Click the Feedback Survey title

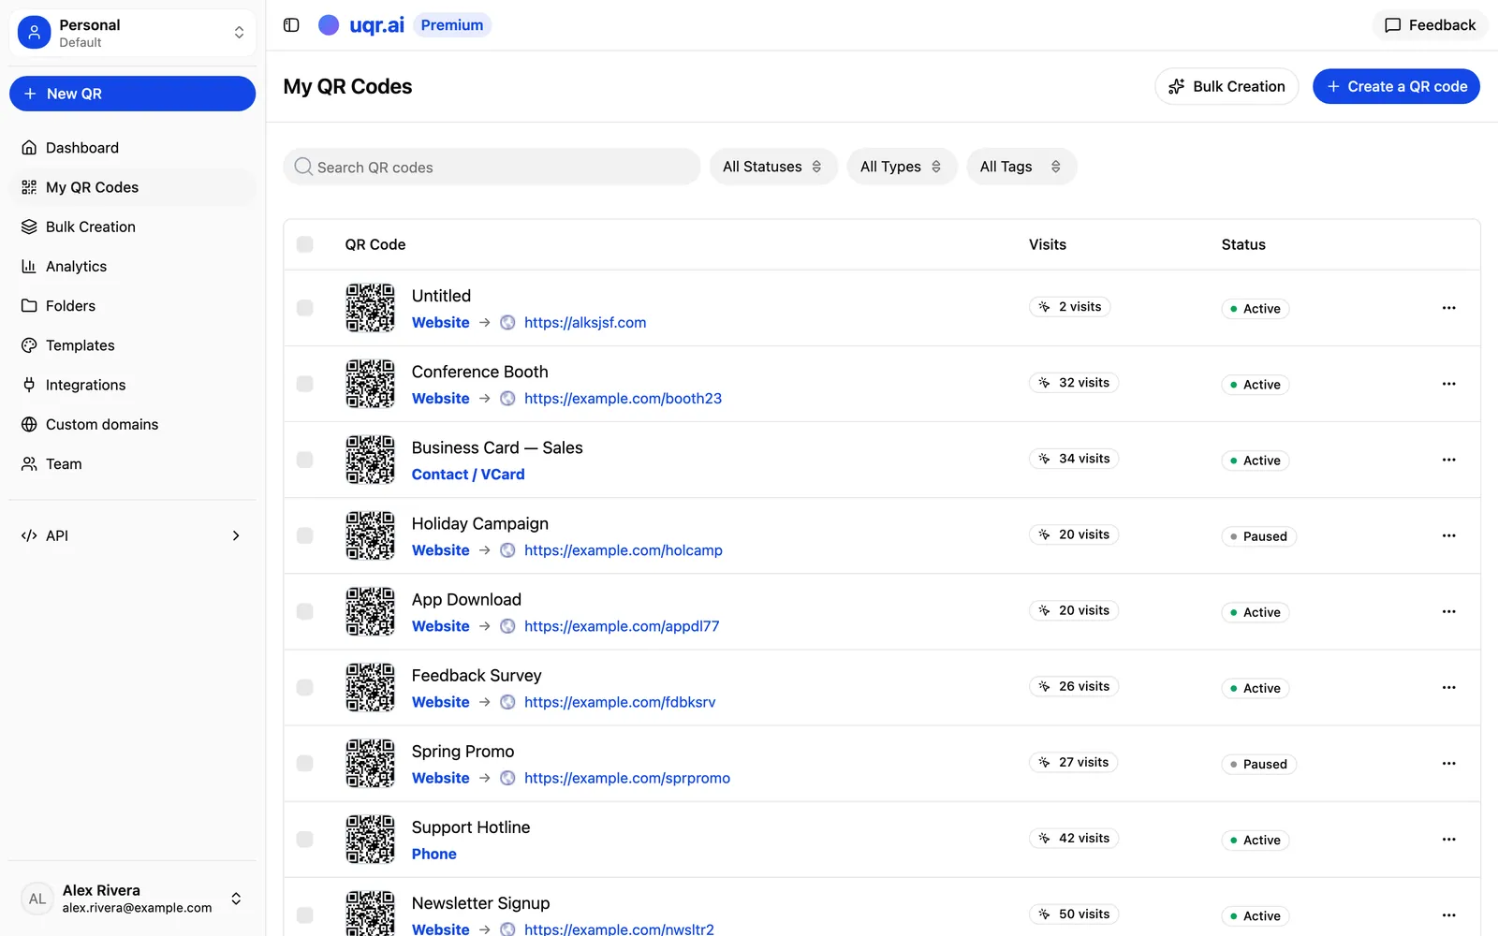pyautogui.click(x=477, y=676)
